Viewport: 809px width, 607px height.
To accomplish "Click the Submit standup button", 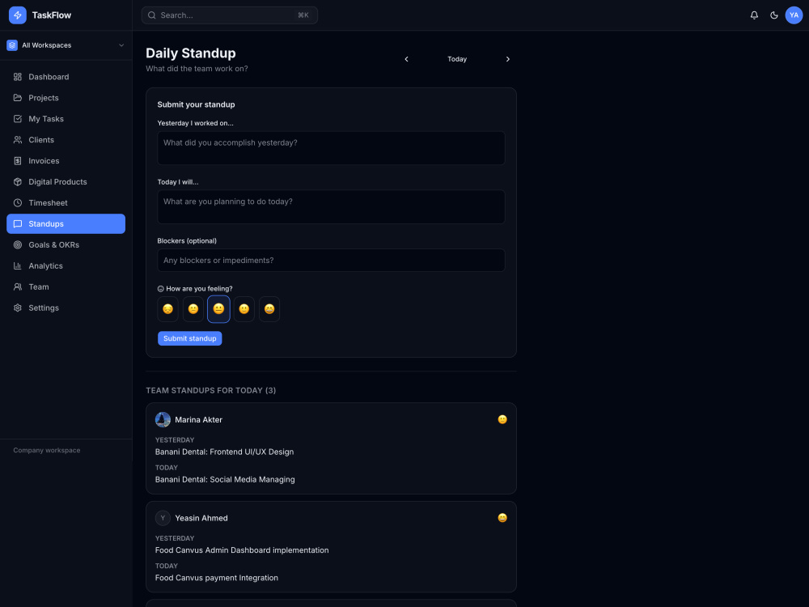I will tap(190, 338).
